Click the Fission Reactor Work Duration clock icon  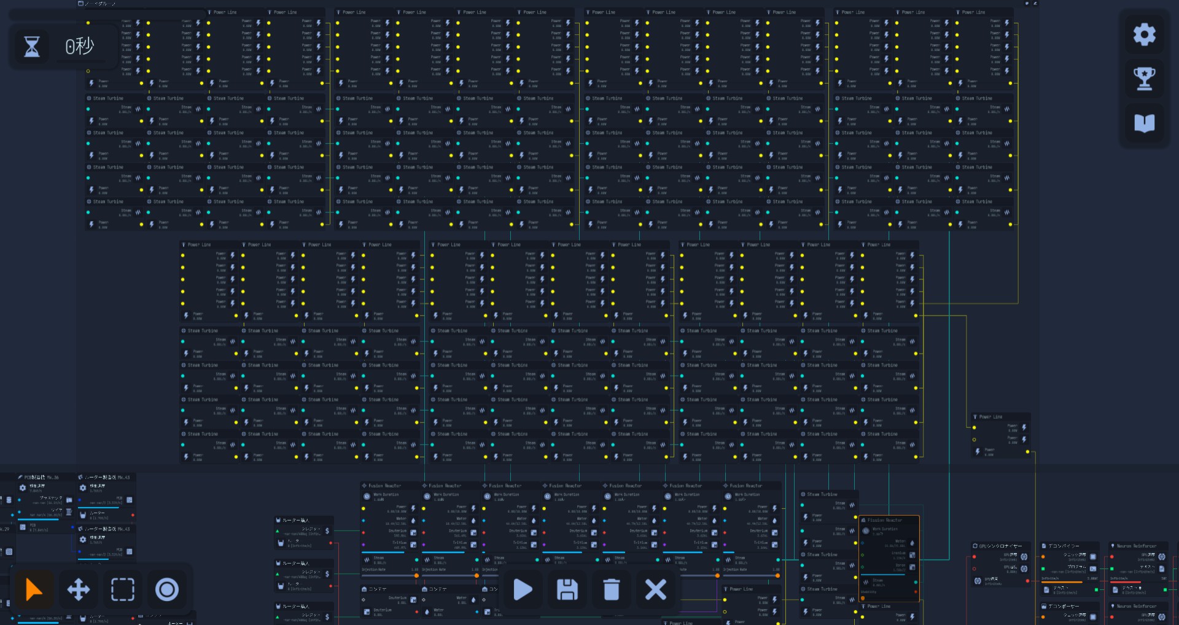pos(866,530)
